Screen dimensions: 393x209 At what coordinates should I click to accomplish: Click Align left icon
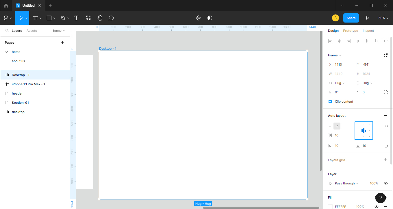pos(330,41)
